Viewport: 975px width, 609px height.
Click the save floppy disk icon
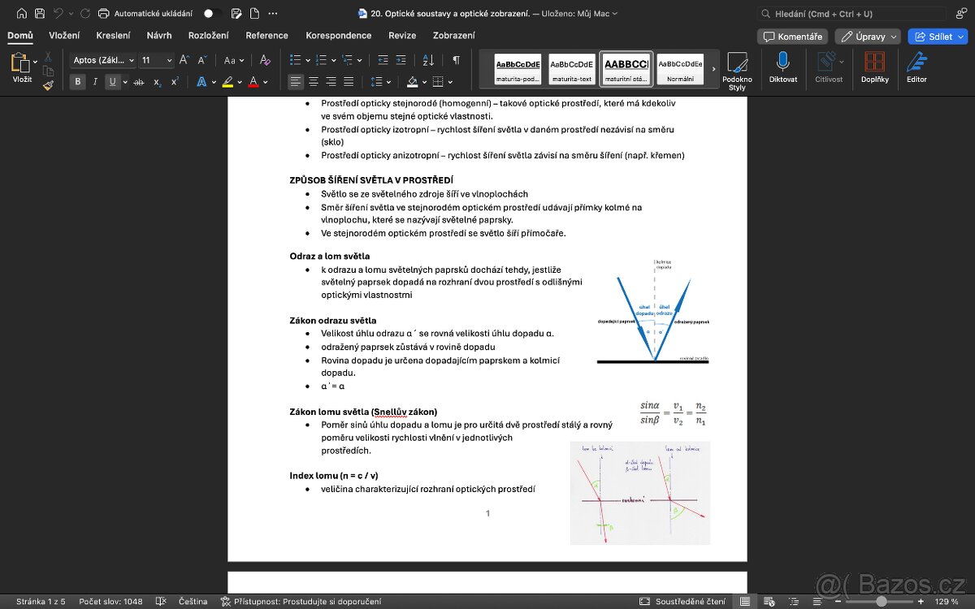[39, 14]
